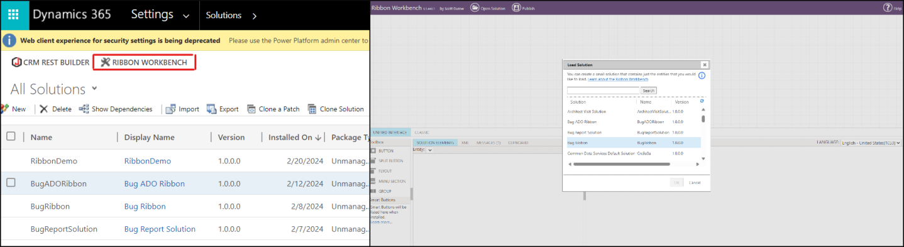The image size is (904, 247).
Task: Switch to the Classic tab
Action: [422, 133]
